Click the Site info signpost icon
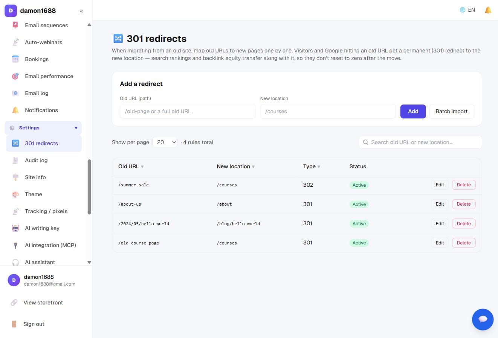The height and width of the screenshot is (338, 498). coord(15,177)
